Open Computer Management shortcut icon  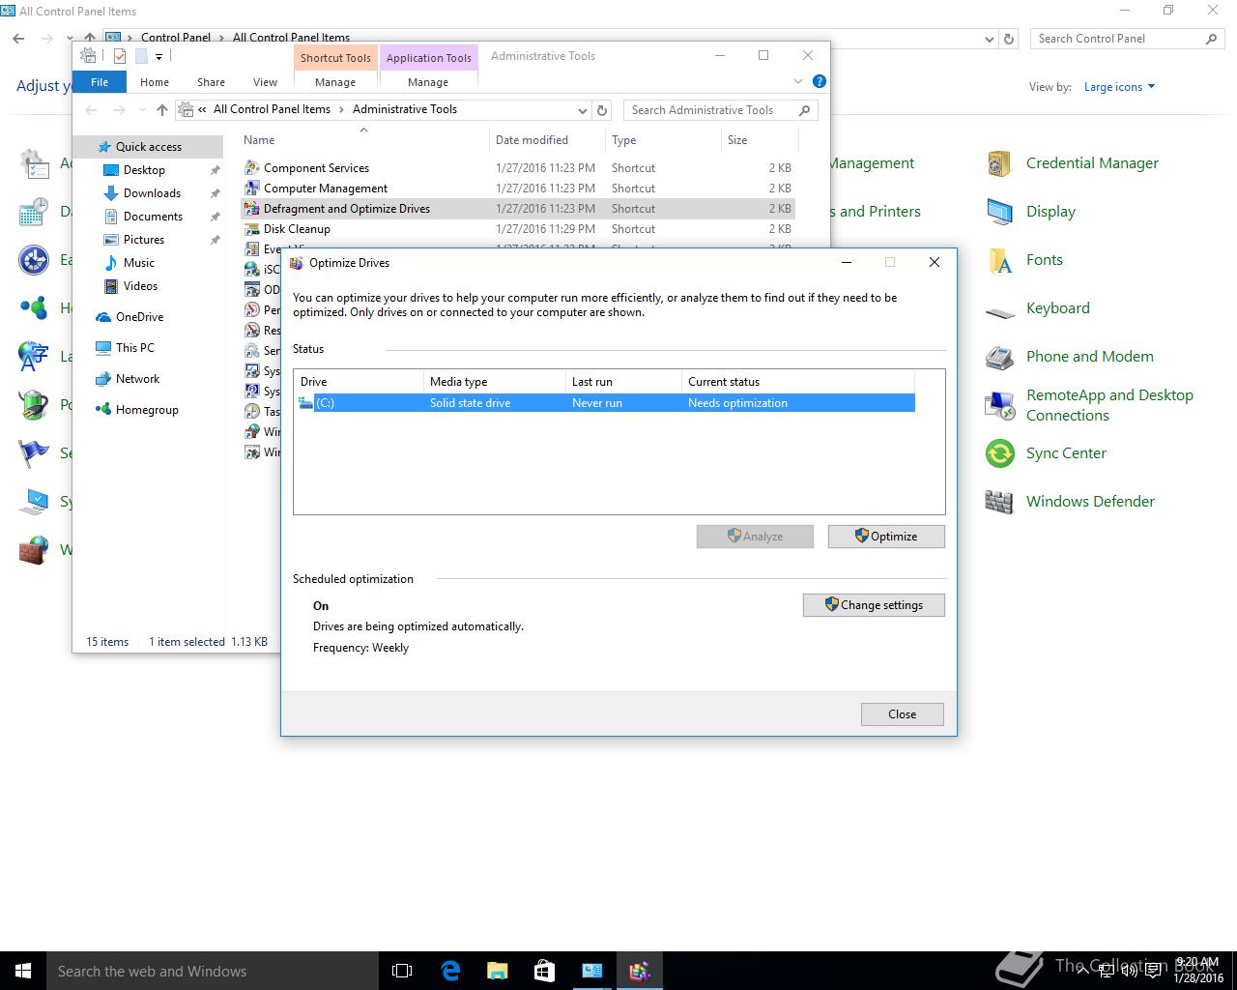click(252, 189)
